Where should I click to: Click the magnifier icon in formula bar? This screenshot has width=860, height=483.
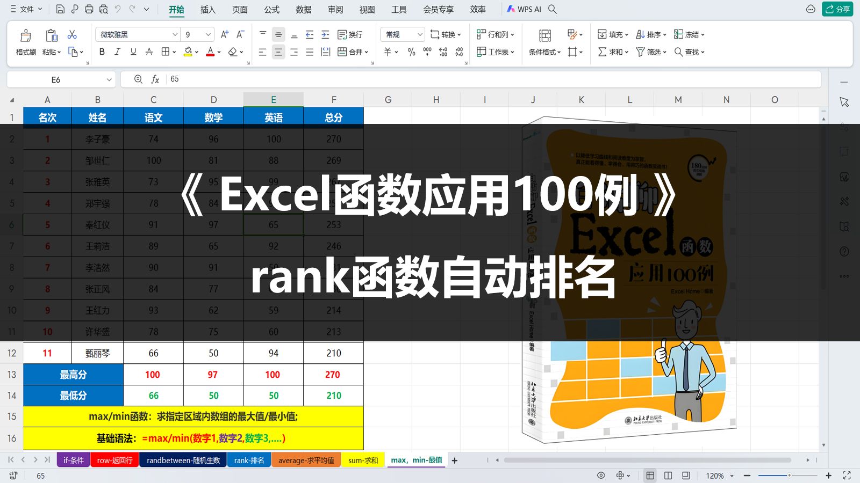(x=138, y=79)
